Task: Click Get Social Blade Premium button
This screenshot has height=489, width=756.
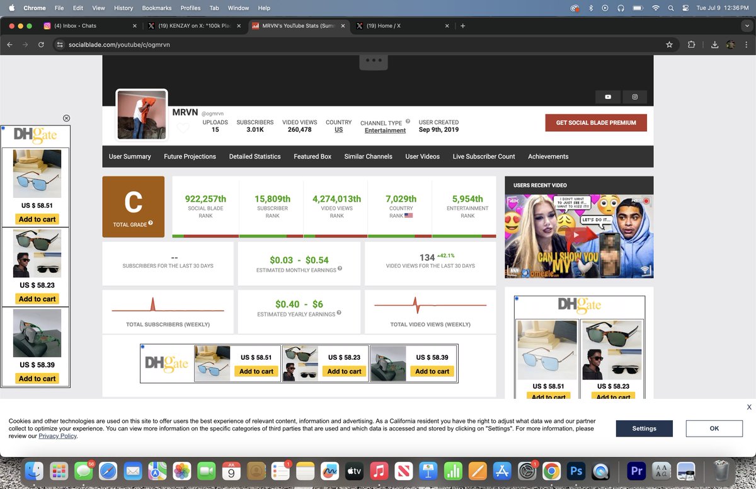Action: tap(596, 122)
